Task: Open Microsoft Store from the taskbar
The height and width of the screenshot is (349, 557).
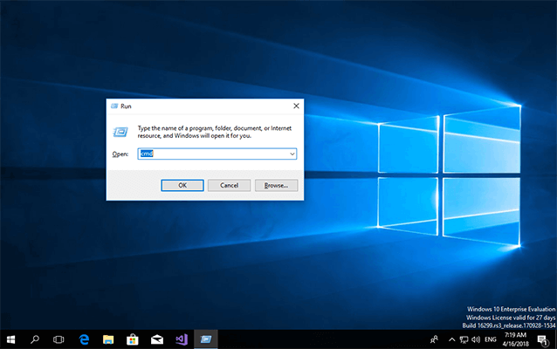Action: [x=134, y=339]
